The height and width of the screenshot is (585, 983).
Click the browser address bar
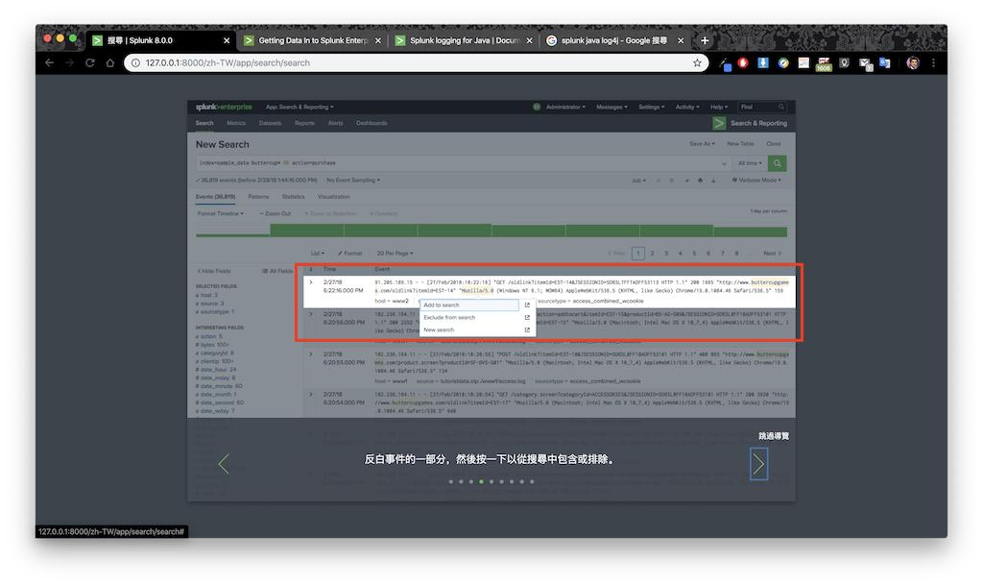(417, 62)
